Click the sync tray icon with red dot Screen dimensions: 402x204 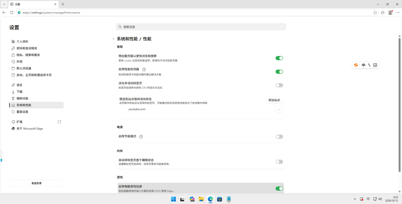362,199
